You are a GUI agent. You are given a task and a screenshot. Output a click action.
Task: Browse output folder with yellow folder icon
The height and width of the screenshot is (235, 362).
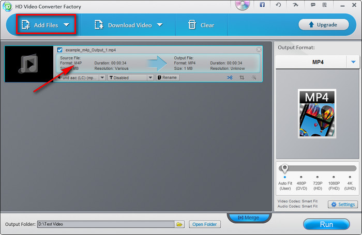click(179, 224)
